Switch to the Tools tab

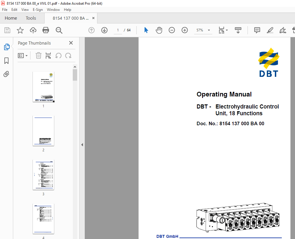(31, 18)
